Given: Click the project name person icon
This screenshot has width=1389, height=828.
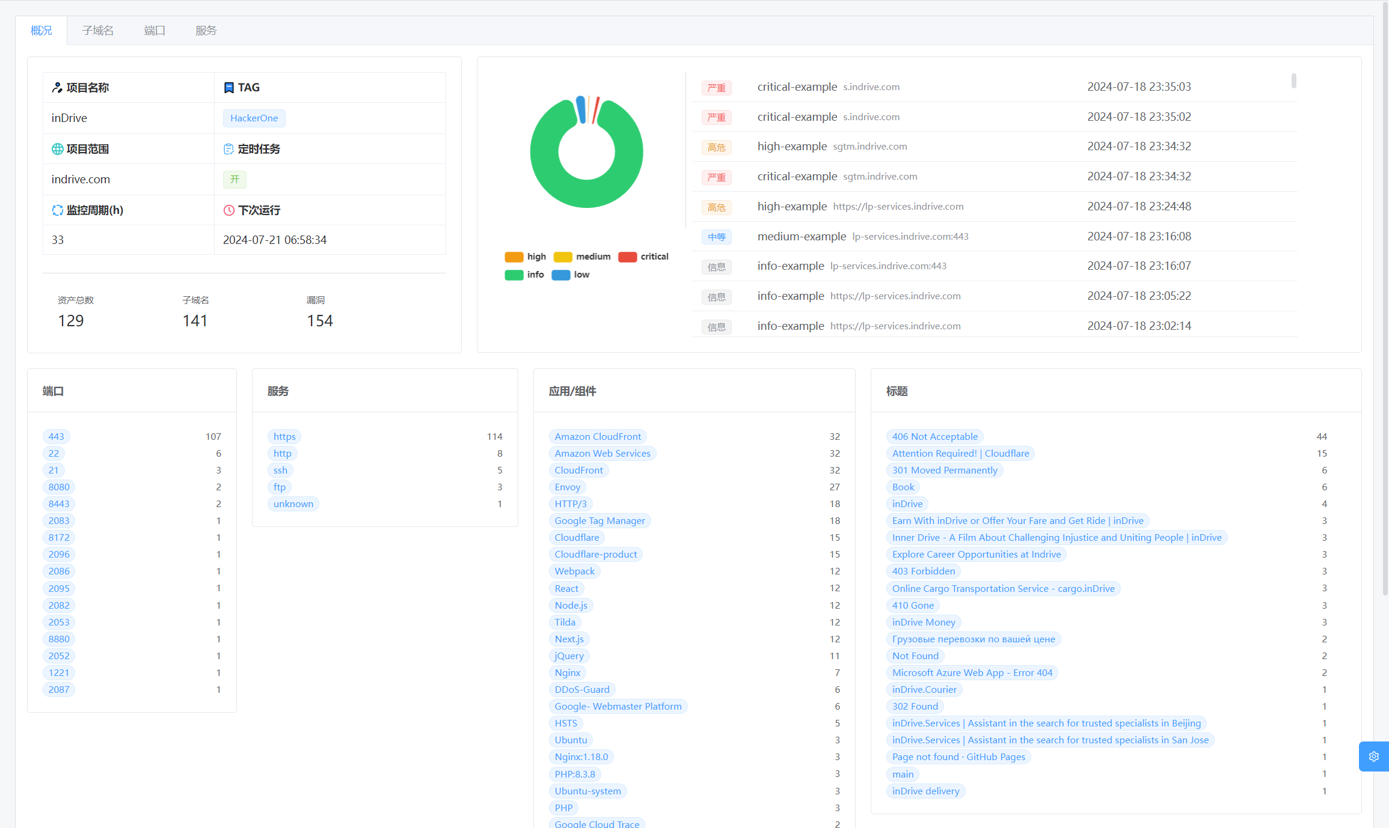Looking at the screenshot, I should coord(57,88).
